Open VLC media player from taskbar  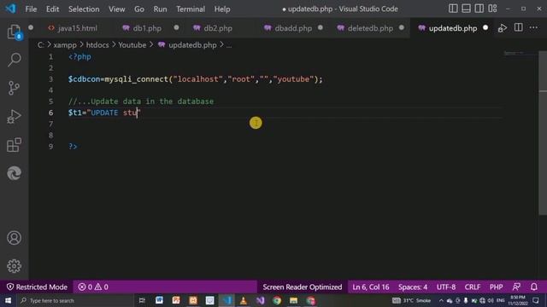(x=243, y=300)
